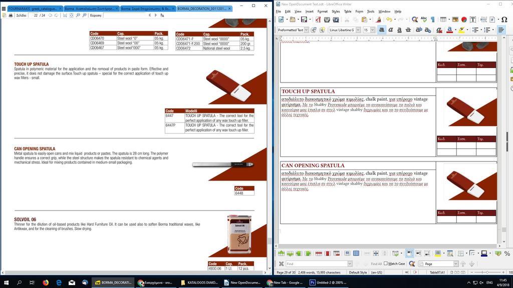Insert Special Character Omega icon
This screenshot has width=513, height=288.
(x=504, y=20)
